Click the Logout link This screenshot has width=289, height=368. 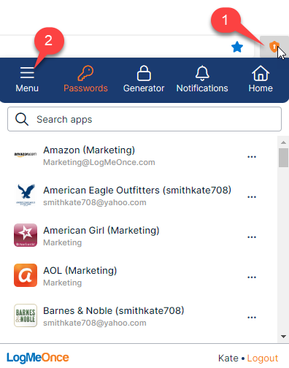[263, 359]
